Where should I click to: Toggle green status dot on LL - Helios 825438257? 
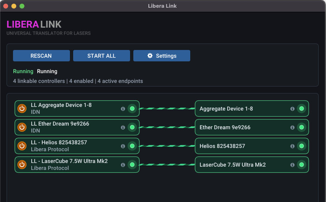tap(132, 146)
